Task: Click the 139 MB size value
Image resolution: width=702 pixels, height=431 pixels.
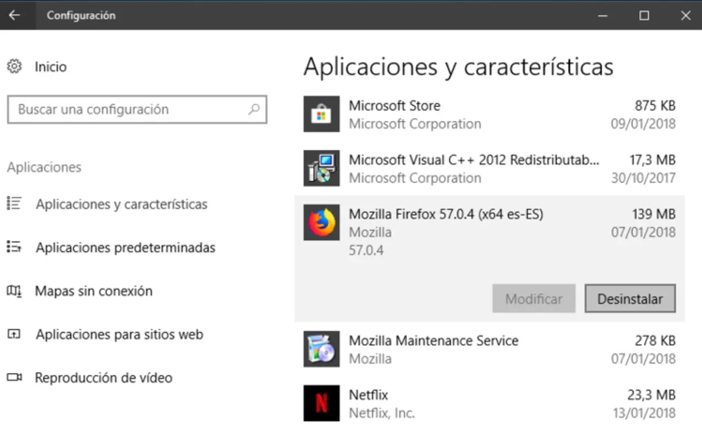Action: [x=654, y=214]
